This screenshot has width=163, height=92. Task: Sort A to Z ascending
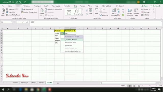click(x=87, y=10)
